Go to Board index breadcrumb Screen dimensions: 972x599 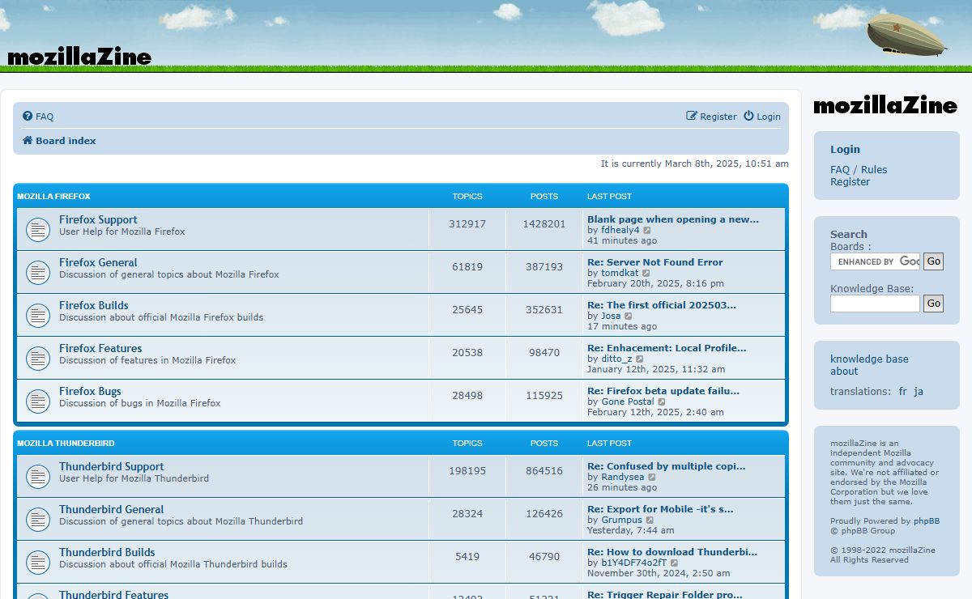coord(66,141)
